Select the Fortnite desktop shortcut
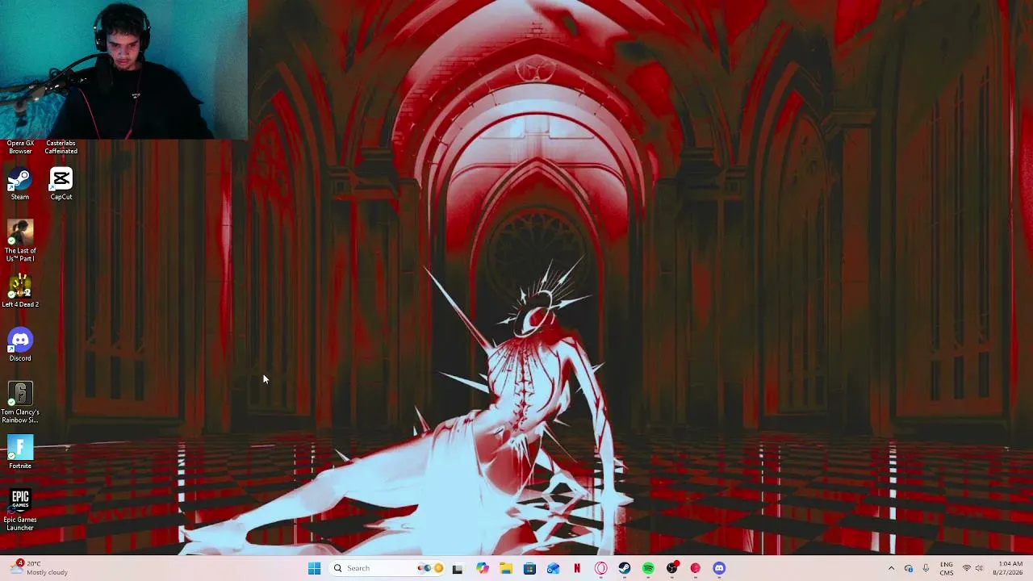Image resolution: width=1033 pixels, height=581 pixels. click(20, 452)
